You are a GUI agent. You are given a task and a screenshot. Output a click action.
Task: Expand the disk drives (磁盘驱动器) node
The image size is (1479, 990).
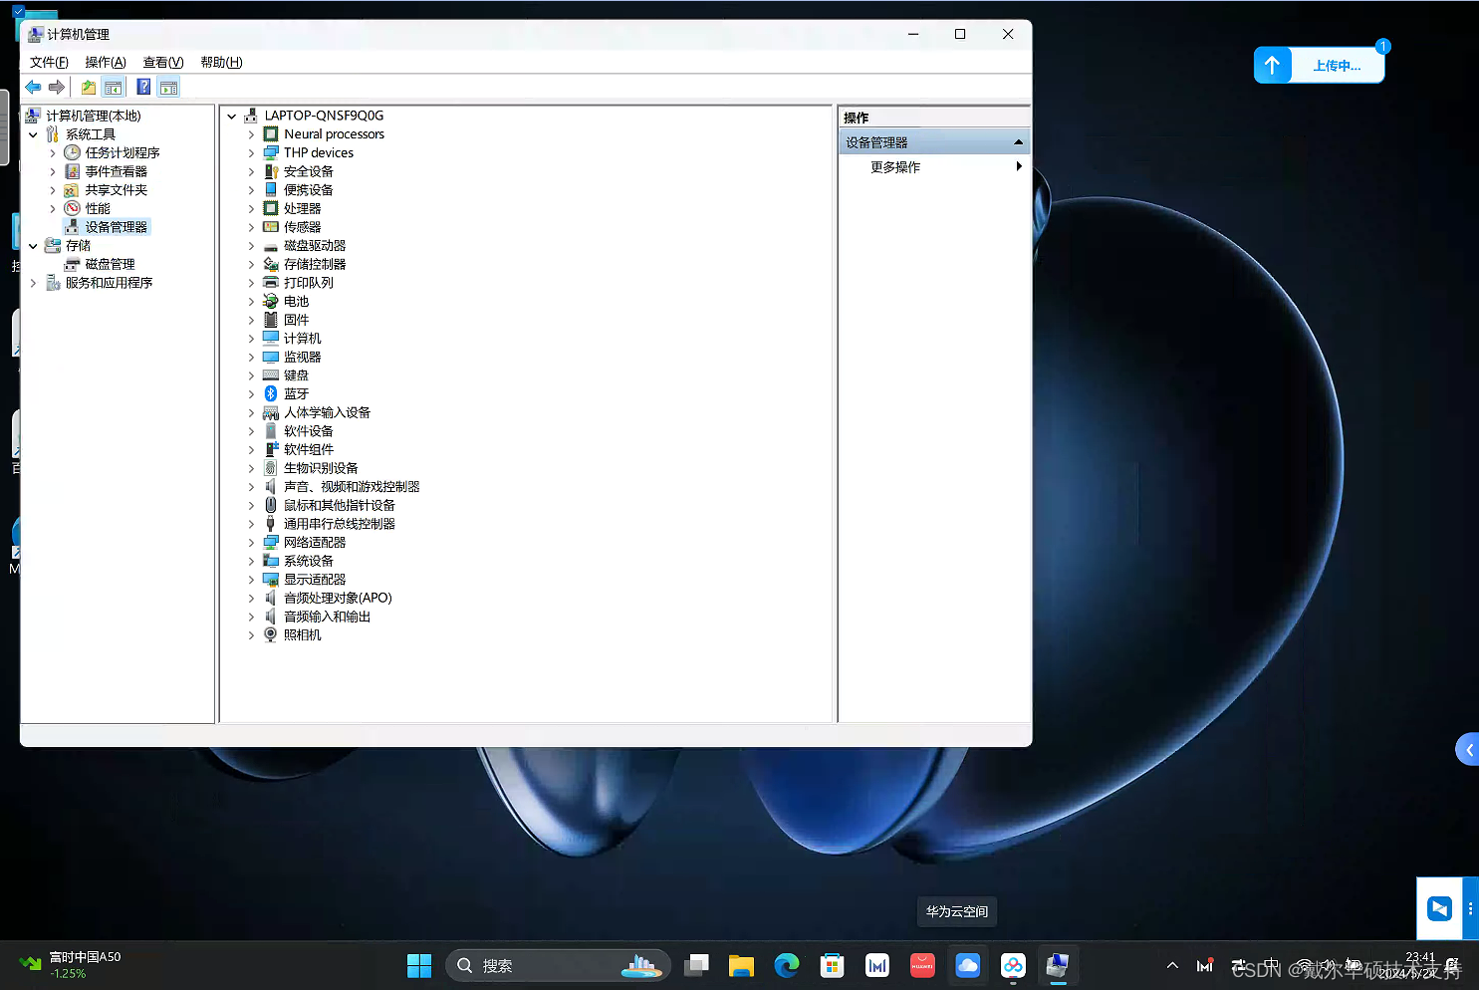[x=251, y=246]
